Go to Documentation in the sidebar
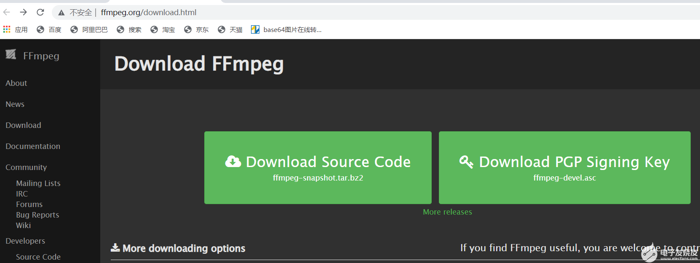 point(33,146)
